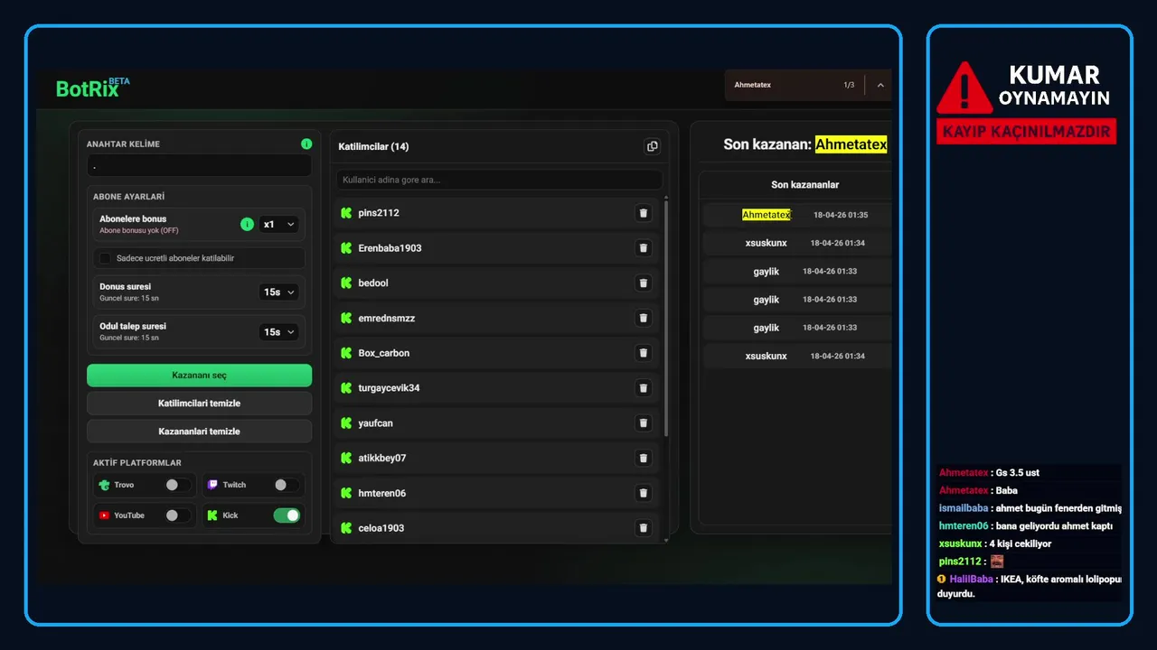1157x650 pixels.
Task: Delete celoa1903 with trash icon
Action: [644, 528]
